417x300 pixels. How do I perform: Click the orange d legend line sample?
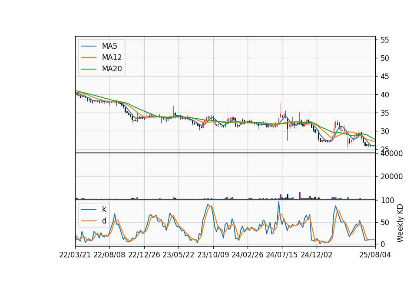[89, 221]
